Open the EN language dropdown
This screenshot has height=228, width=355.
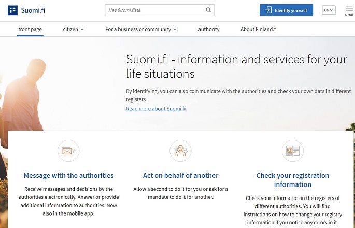(x=329, y=10)
